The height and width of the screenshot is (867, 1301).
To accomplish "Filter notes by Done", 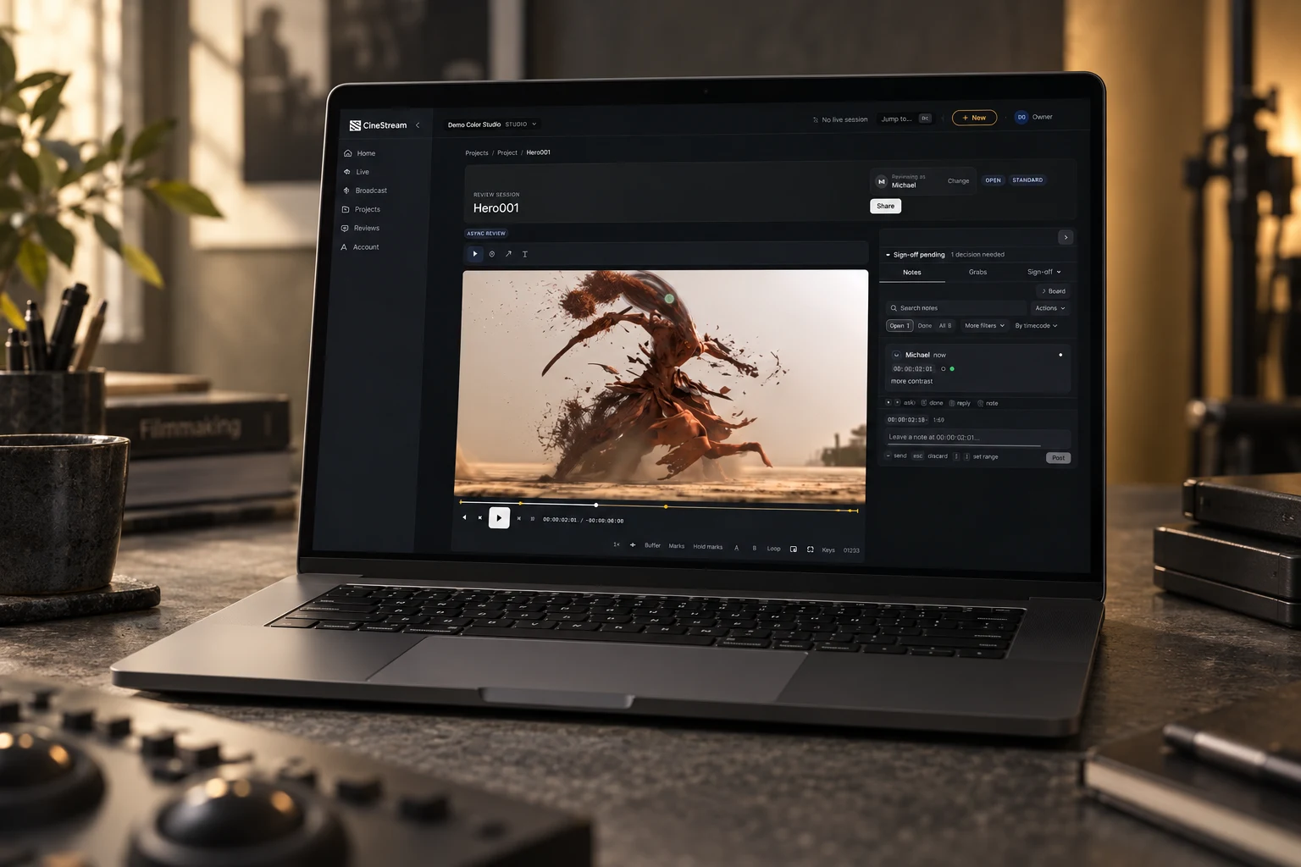I will coord(925,326).
